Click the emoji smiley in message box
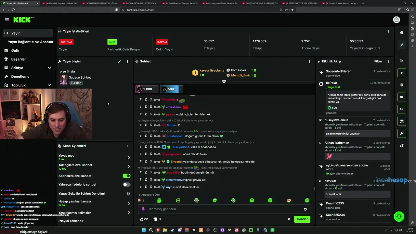 pyautogui.click(x=305, y=209)
